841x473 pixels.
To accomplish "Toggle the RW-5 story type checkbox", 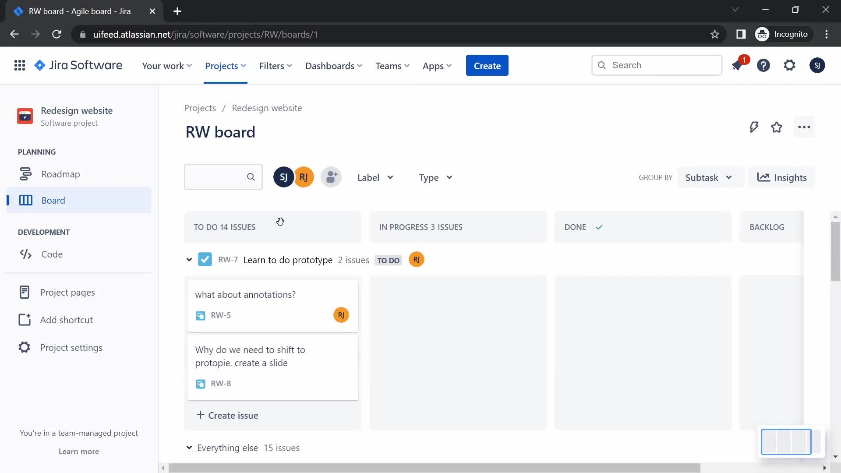I will point(201,315).
